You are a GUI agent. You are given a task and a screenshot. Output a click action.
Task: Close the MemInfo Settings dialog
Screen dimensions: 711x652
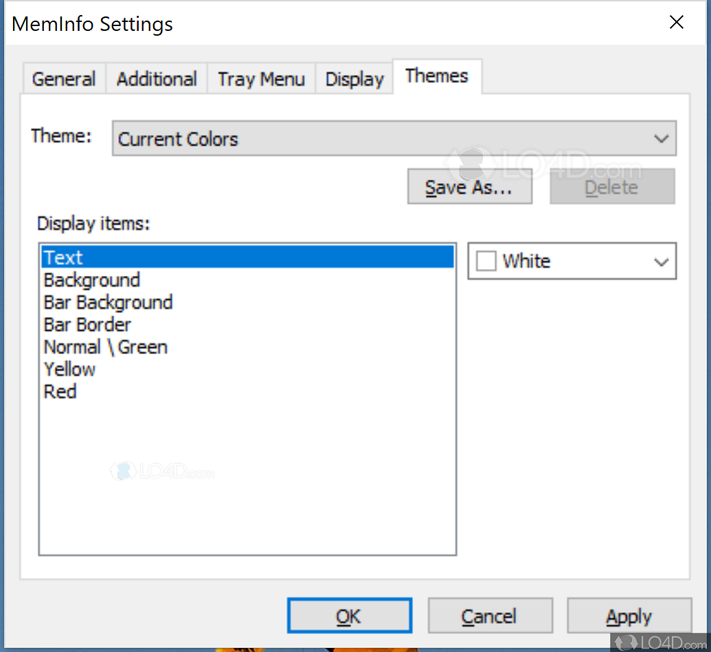pyautogui.click(x=676, y=22)
